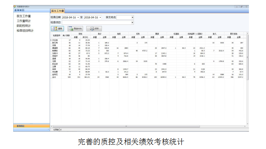This screenshot has height=149, width=266.
Task: Open 阴阳性统计 in the sidebar
Action: click(x=24, y=26)
